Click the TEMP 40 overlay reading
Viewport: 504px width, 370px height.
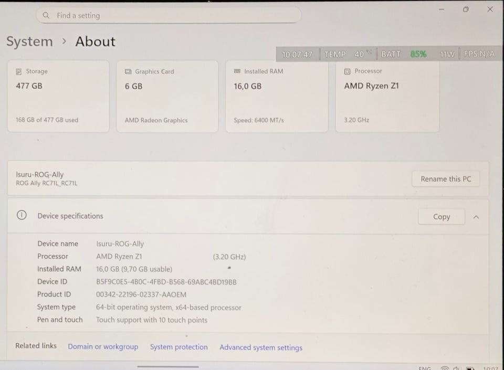(348, 54)
